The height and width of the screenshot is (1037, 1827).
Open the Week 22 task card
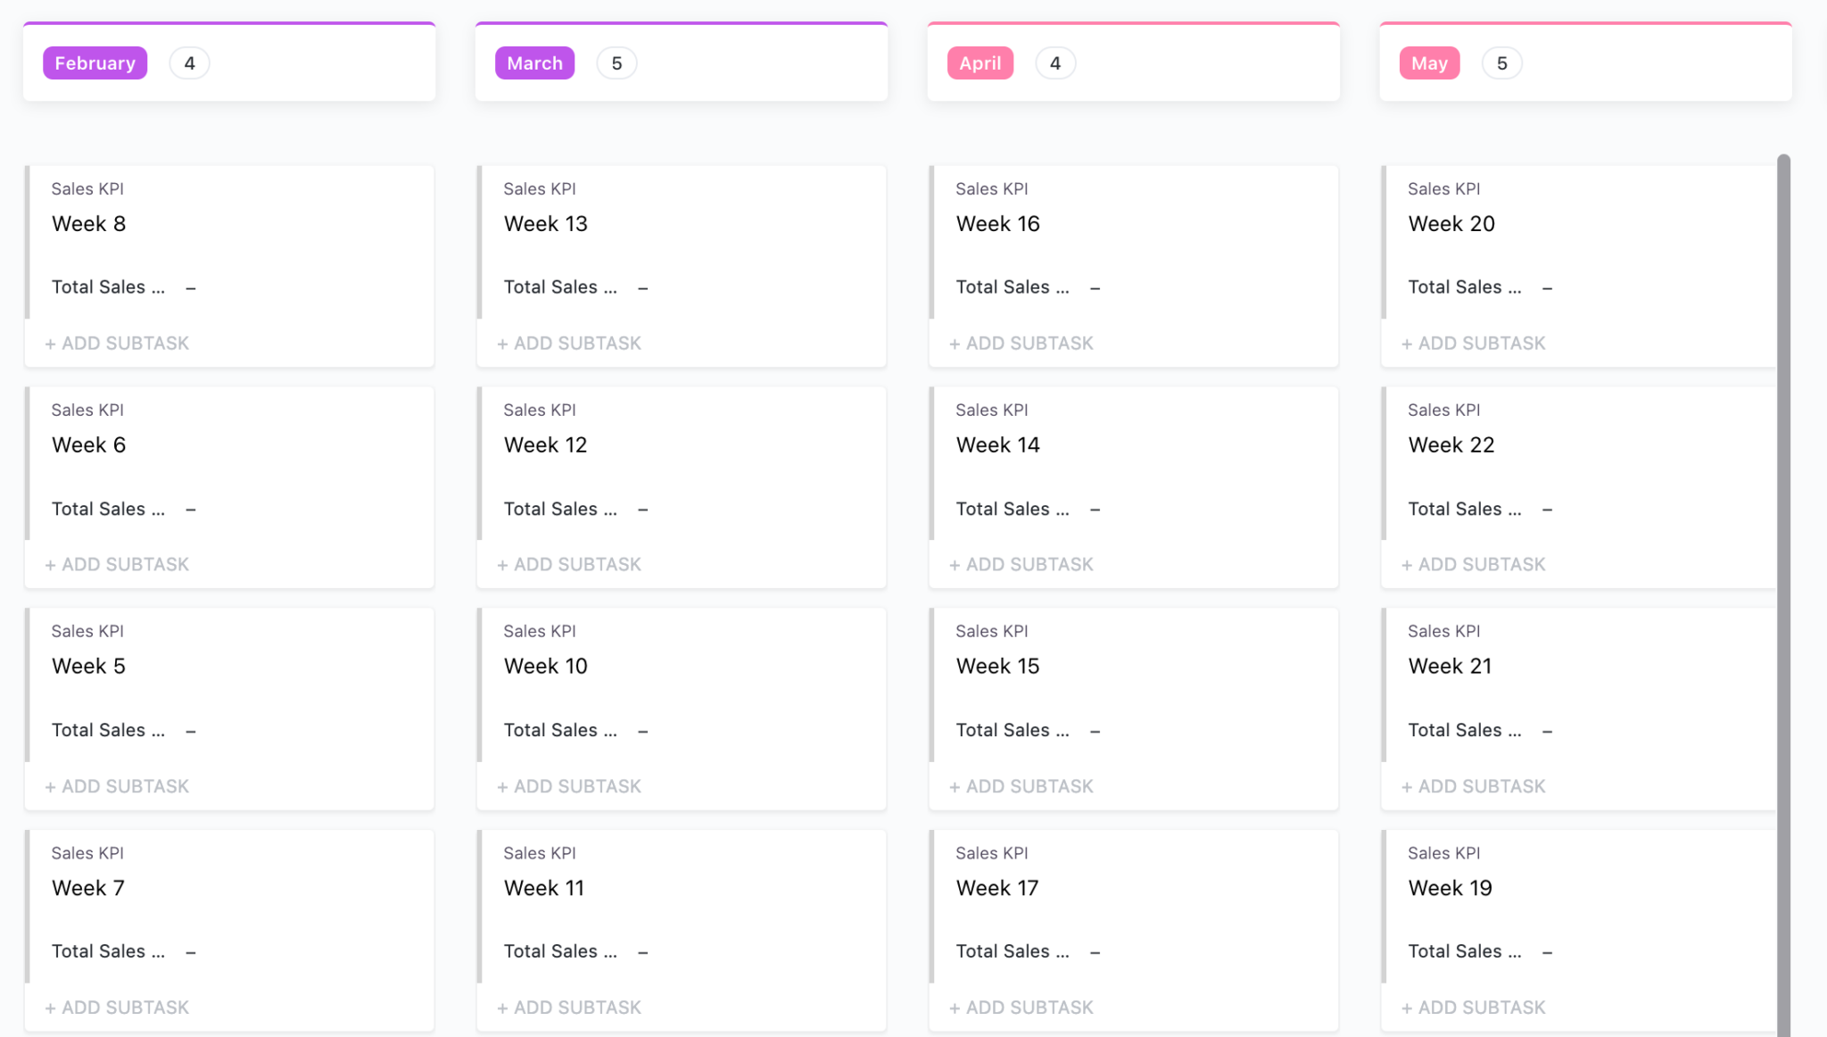1451,445
